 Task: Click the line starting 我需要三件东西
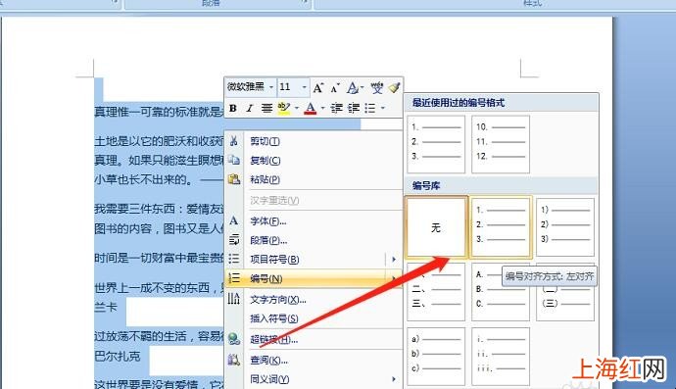tap(159, 209)
